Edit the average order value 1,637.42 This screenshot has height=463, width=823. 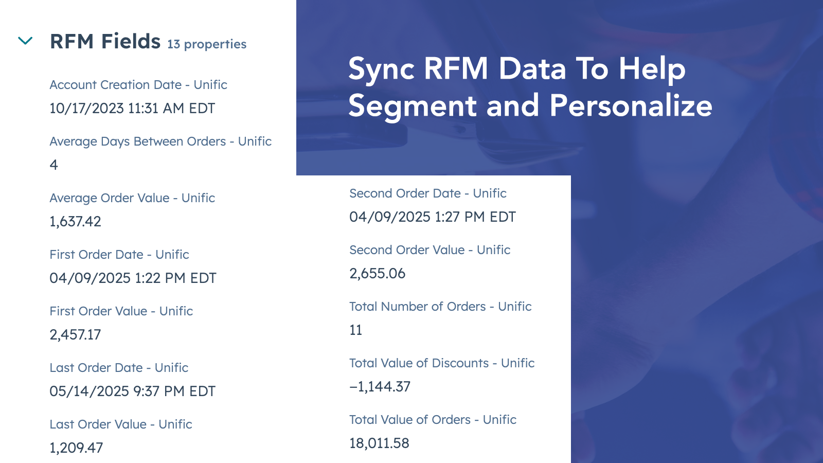[75, 222]
